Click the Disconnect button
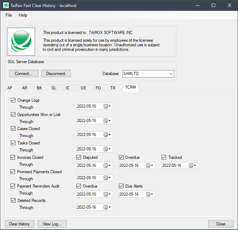The width and height of the screenshot is (238, 230). coord(56,74)
